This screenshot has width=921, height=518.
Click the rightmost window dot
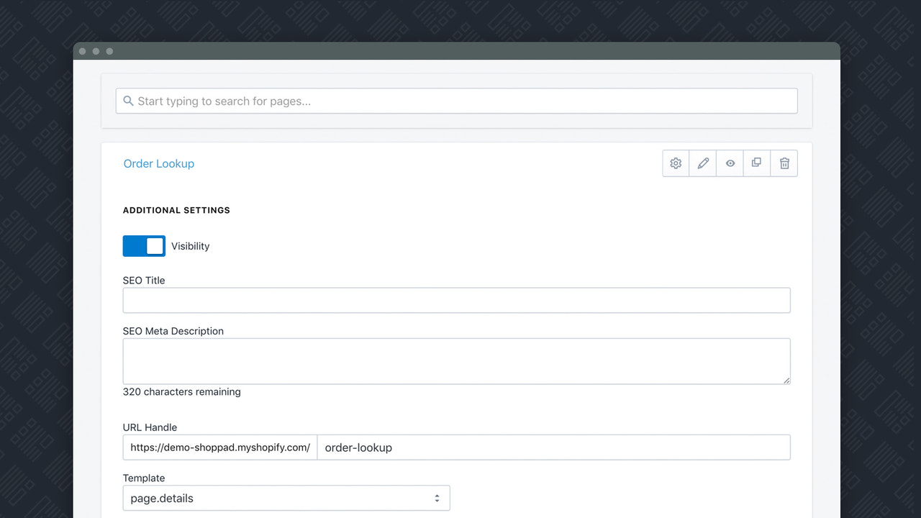(109, 51)
